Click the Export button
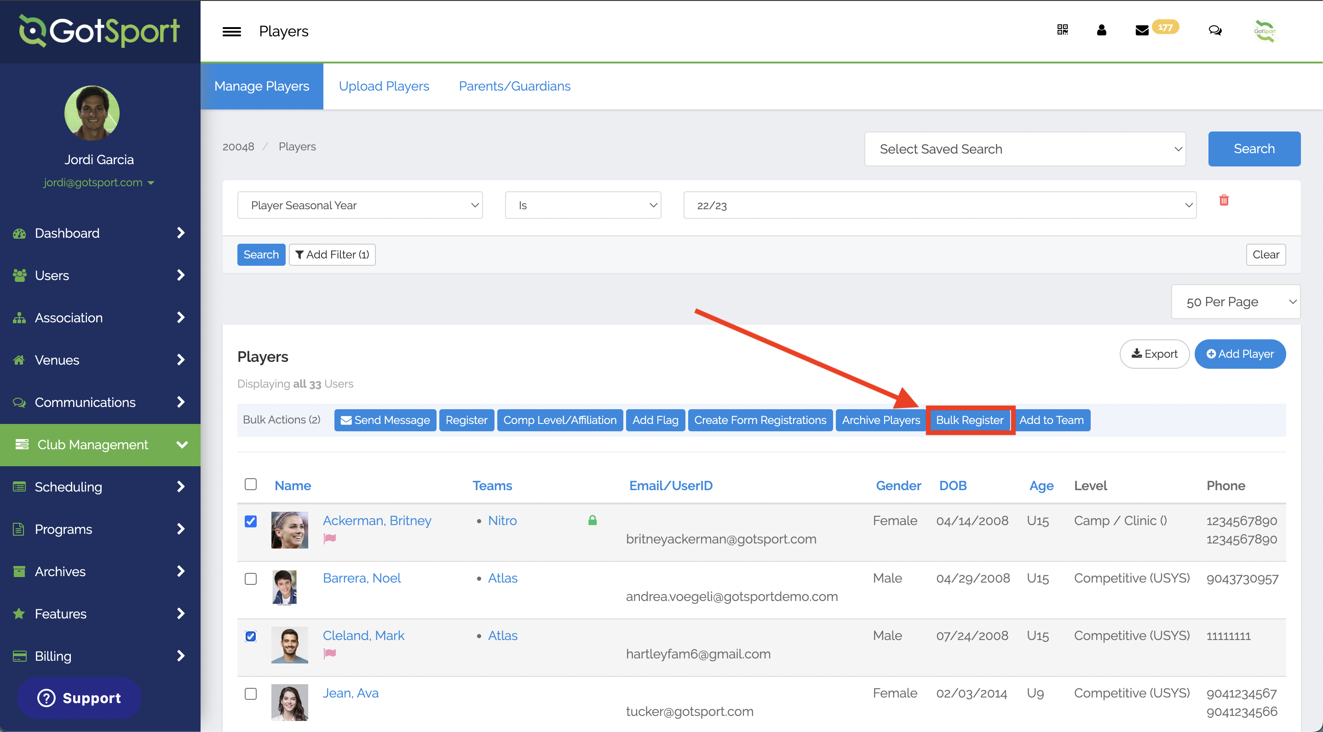Image resolution: width=1323 pixels, height=732 pixels. pos(1155,354)
